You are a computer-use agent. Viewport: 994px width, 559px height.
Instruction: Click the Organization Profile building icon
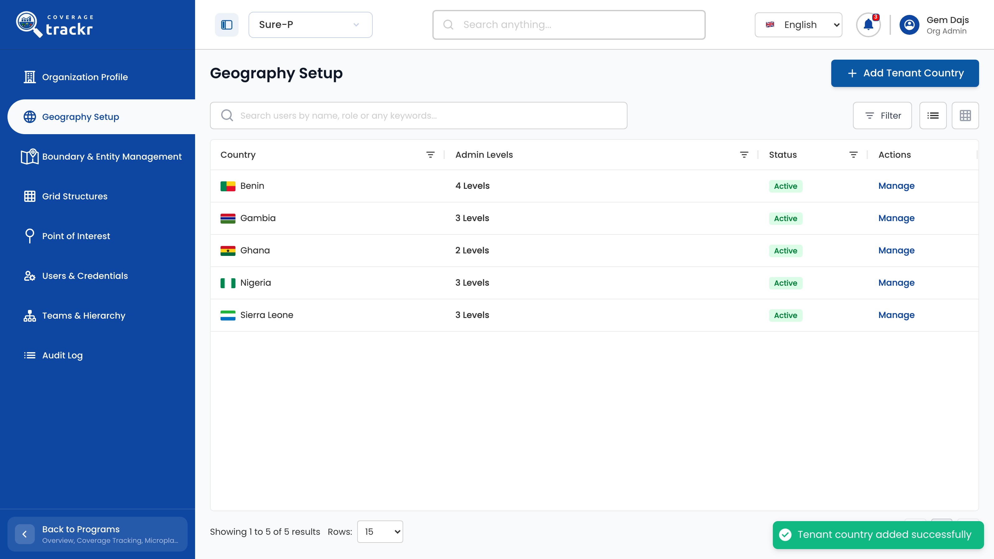click(x=30, y=77)
